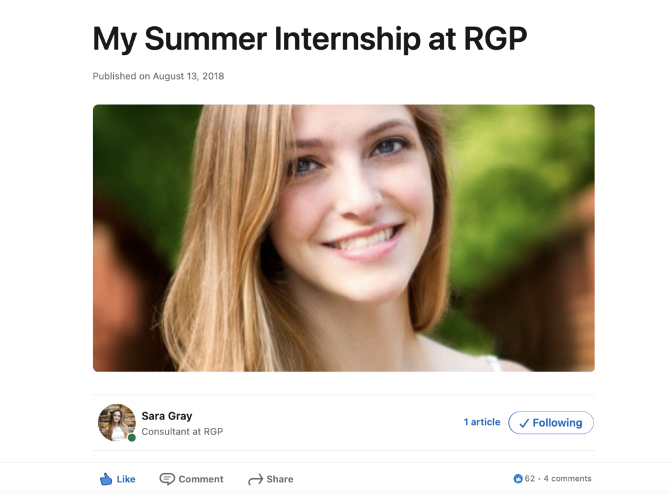The image size is (670, 494).
Task: Open Sara Gray's profile avatar
Action: (116, 422)
